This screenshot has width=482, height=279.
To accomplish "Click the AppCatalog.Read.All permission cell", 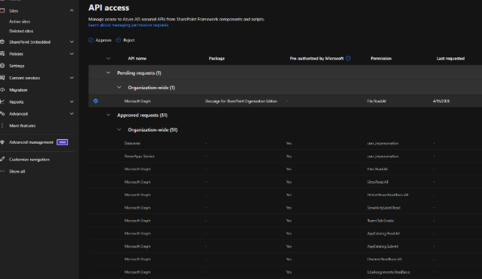I will pos(383,234).
